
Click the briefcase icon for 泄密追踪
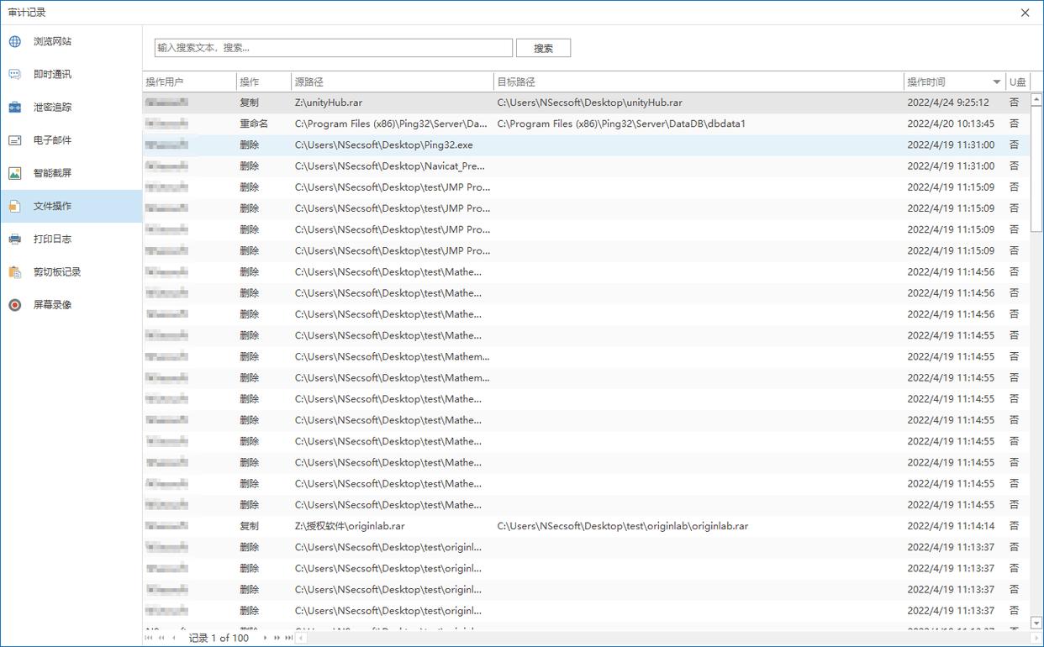tap(15, 108)
